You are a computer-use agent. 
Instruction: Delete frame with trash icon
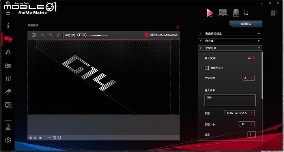54,138
